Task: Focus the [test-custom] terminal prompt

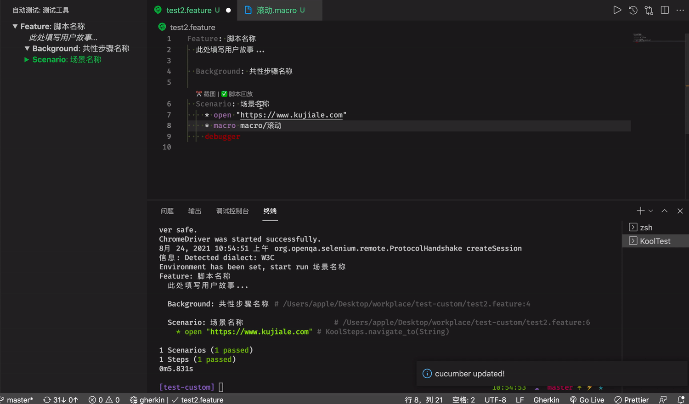Action: (x=186, y=387)
